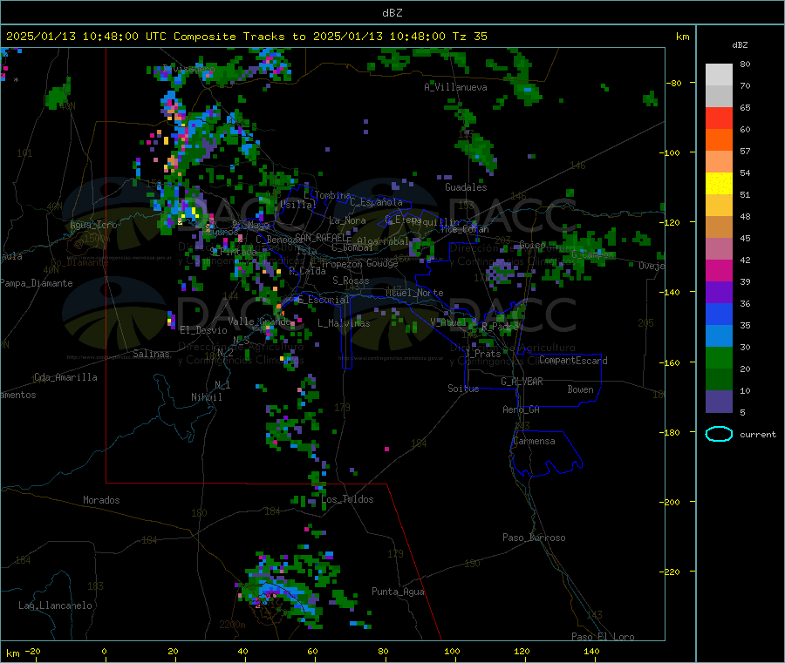Click the Pampa_Diamante label
The image size is (785, 663).
click(37, 283)
